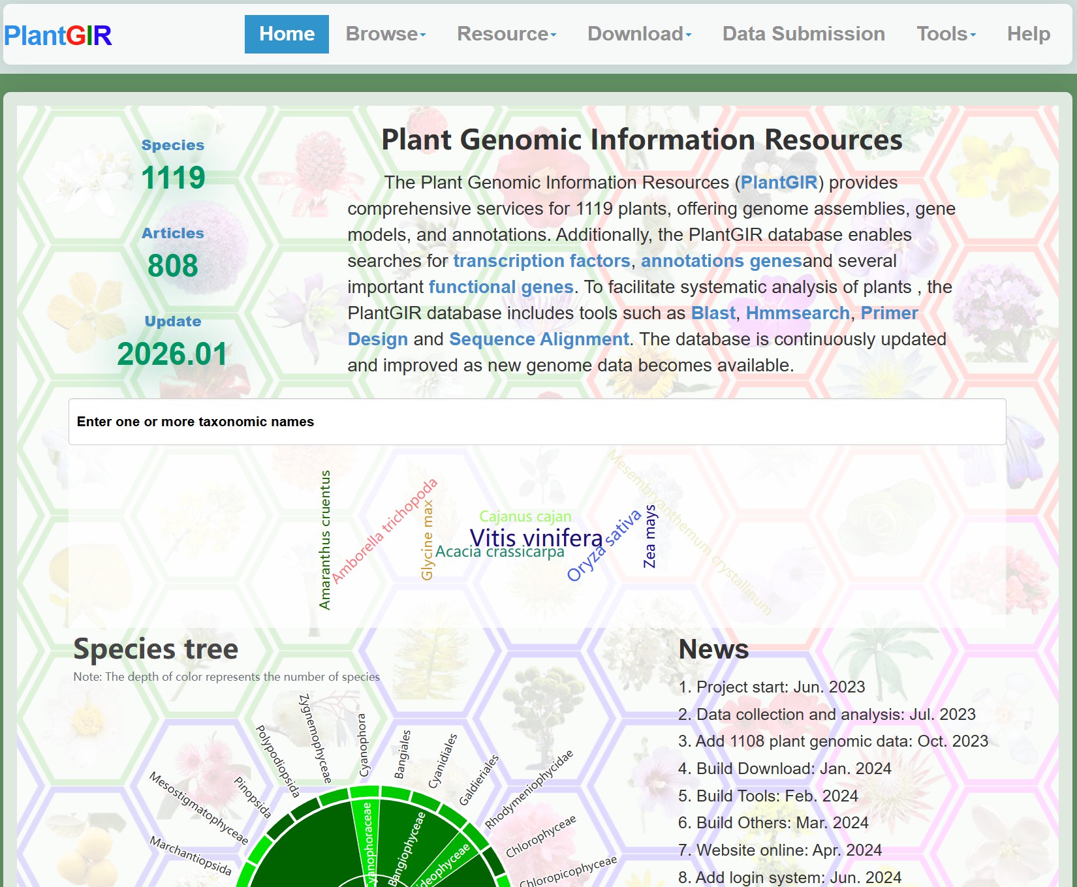Go to Data Submission page
The height and width of the screenshot is (887, 1077).
click(x=803, y=34)
